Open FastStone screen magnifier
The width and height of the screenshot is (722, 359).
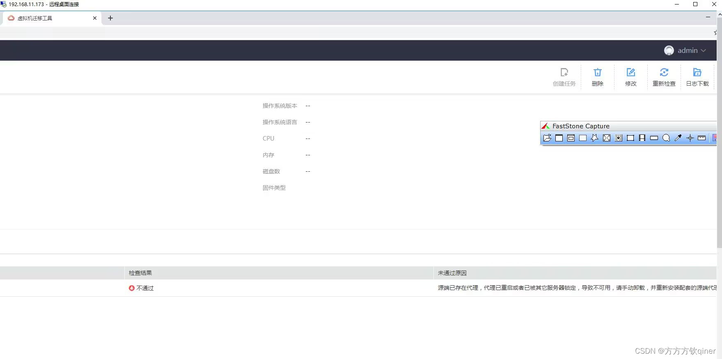tap(666, 138)
